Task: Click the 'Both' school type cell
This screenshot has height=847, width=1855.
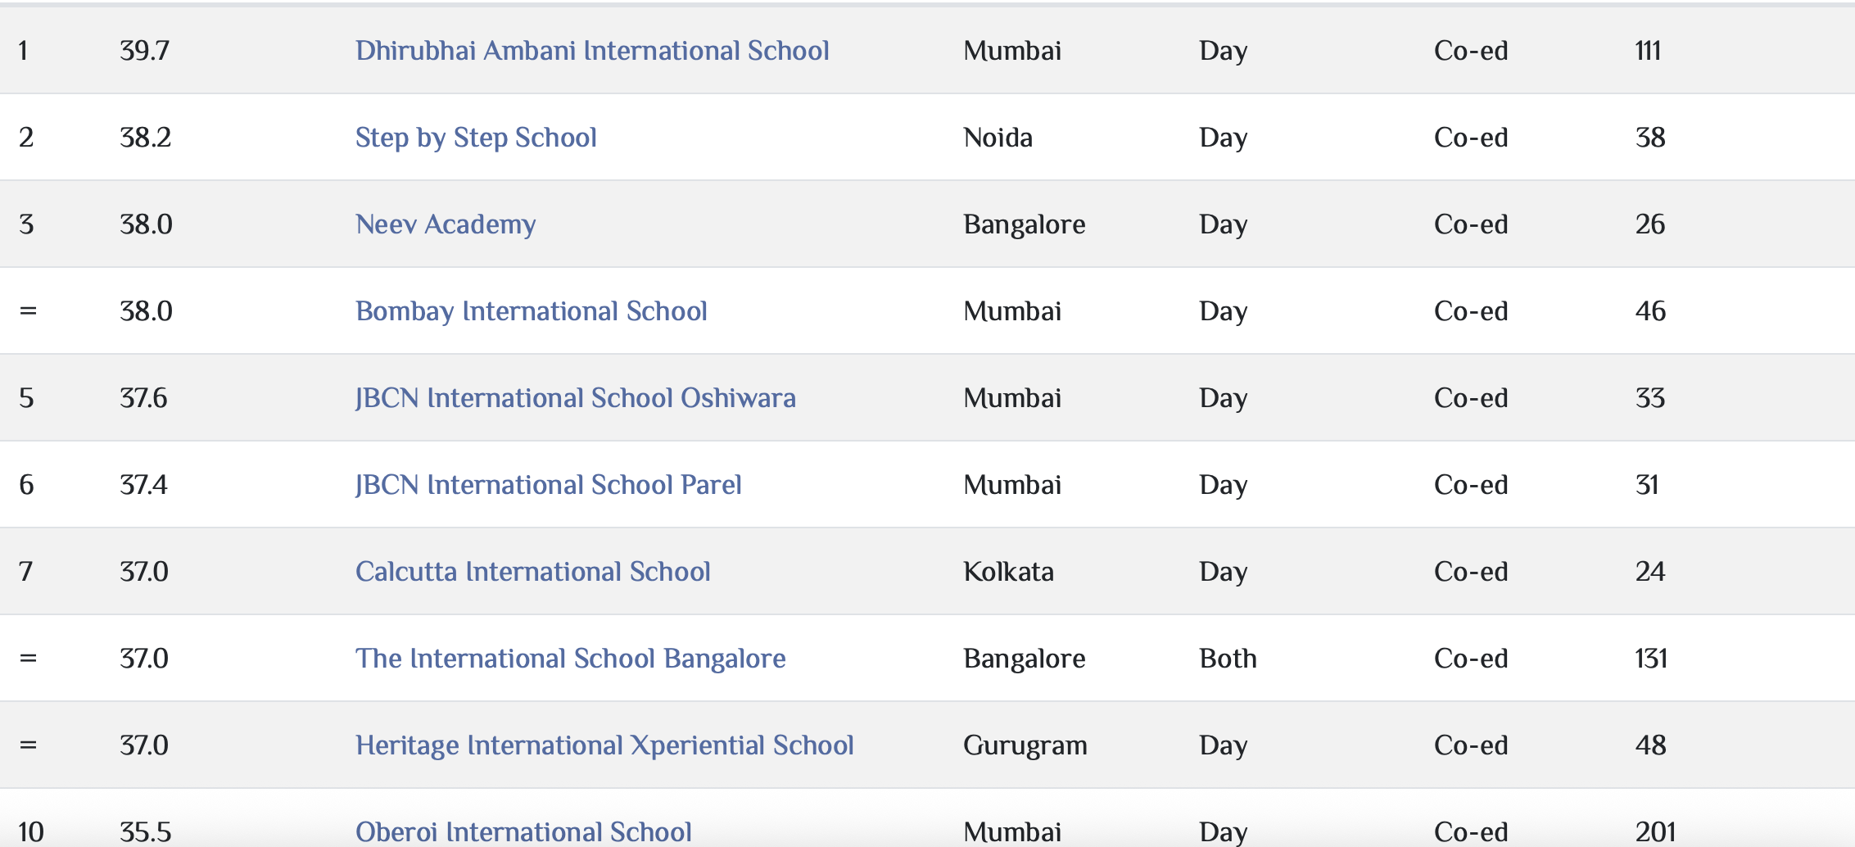Action: [1228, 659]
